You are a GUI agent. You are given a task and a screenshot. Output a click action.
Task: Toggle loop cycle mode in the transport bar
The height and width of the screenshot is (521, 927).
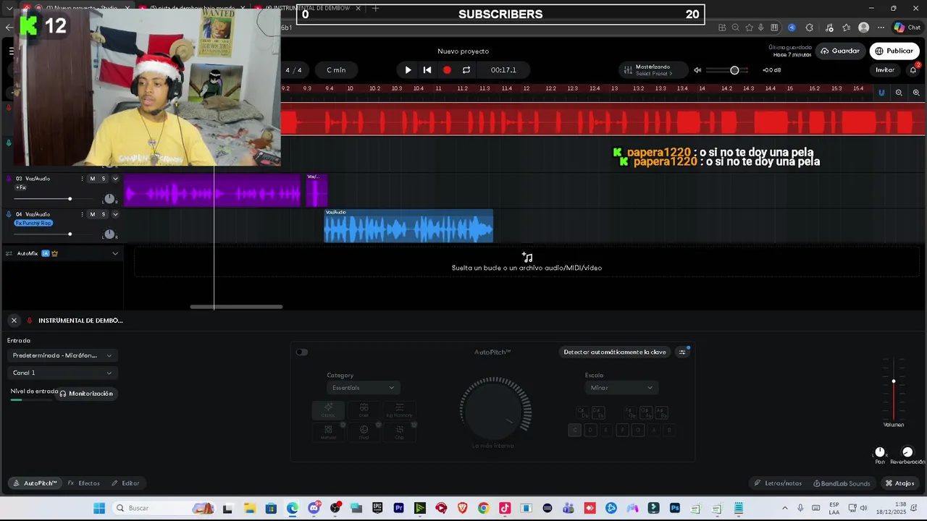coord(466,70)
